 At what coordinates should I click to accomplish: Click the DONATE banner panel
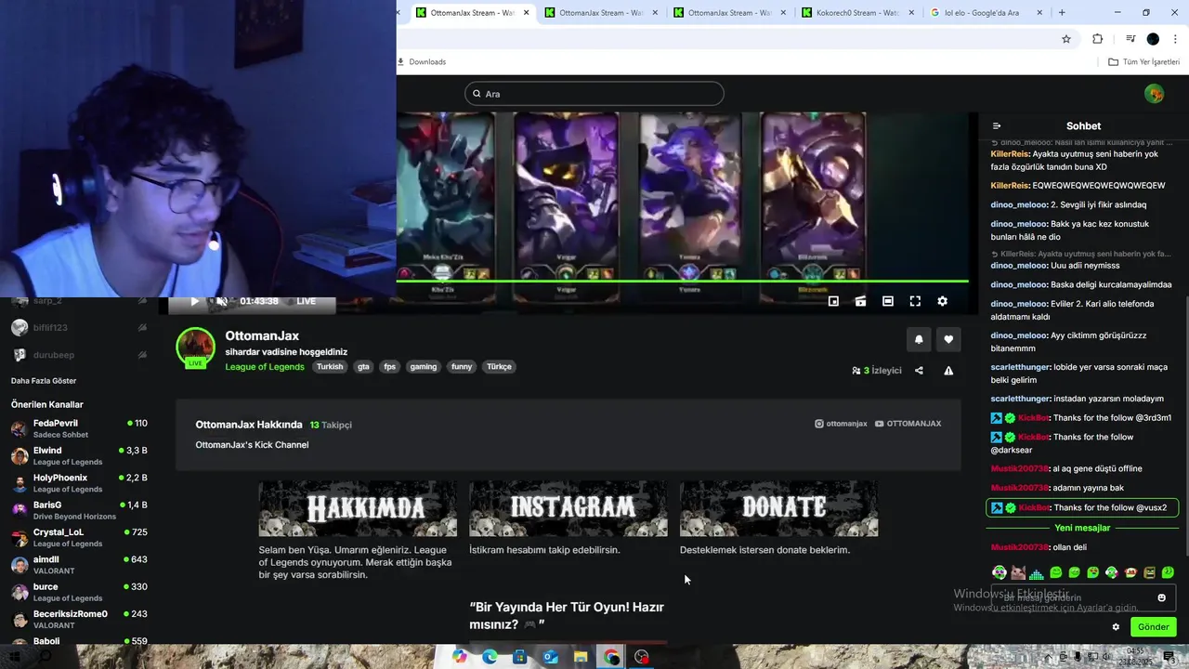click(778, 508)
